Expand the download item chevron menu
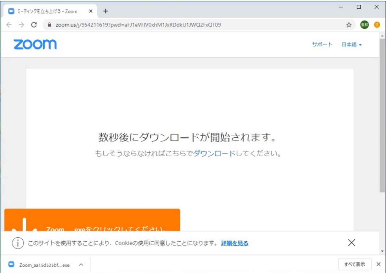The width and height of the screenshot is (386, 273). (81, 265)
